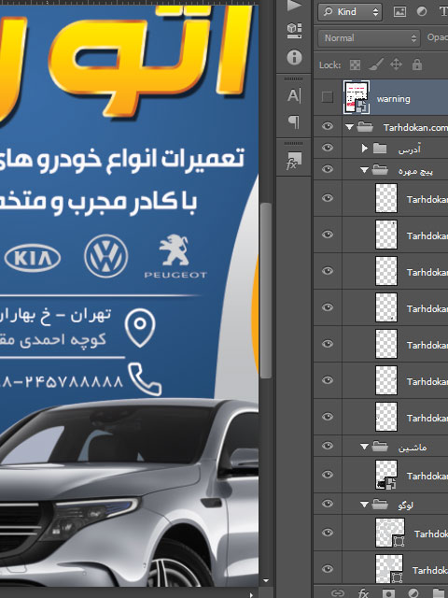This screenshot has height=598, width=448.
Task: Select the warning layer name
Action: pos(394,99)
